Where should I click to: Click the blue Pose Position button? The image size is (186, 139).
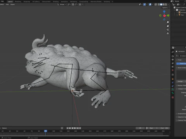coord(181,64)
